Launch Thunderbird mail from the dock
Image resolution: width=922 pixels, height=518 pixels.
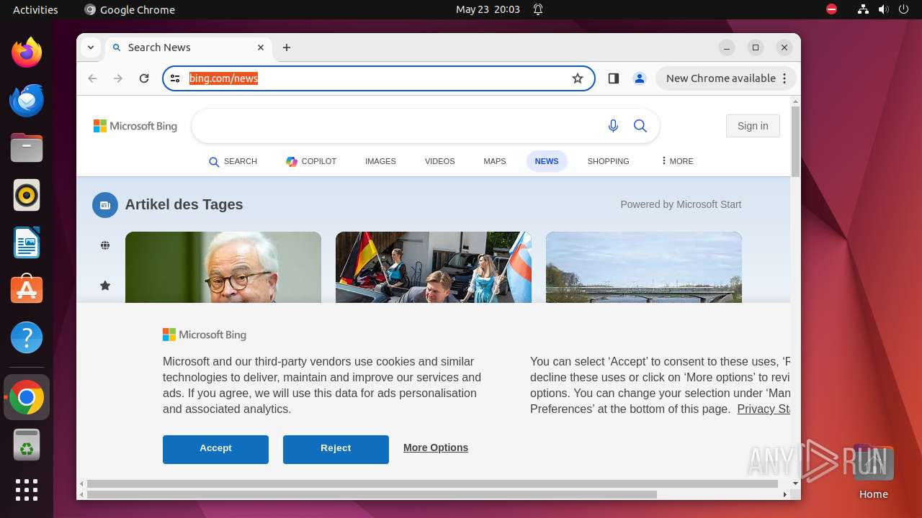point(27,100)
